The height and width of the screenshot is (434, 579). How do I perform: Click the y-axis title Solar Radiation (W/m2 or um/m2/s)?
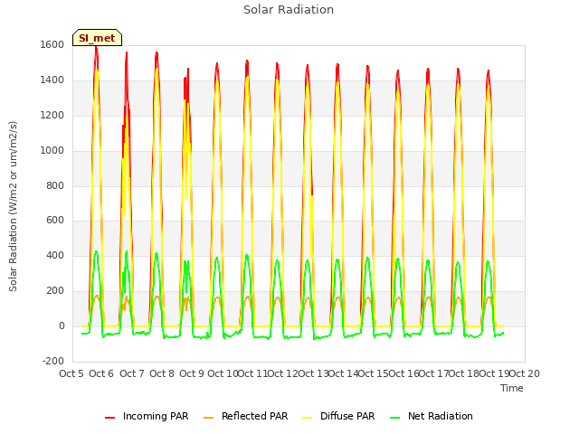coord(13,206)
